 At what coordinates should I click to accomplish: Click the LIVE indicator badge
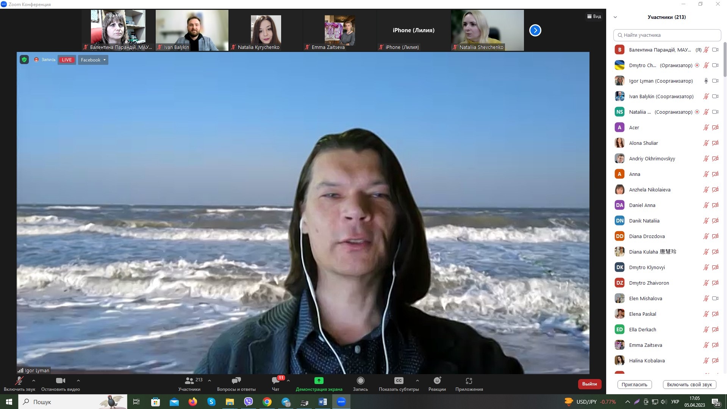pyautogui.click(x=67, y=60)
